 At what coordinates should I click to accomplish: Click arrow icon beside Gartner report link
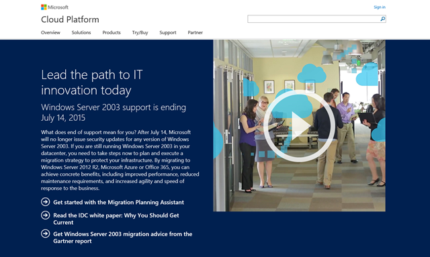[46, 234]
